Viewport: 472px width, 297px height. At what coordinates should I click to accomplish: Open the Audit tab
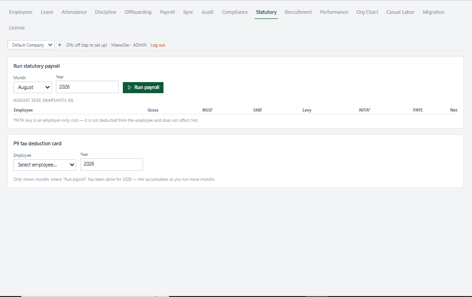pyautogui.click(x=207, y=12)
